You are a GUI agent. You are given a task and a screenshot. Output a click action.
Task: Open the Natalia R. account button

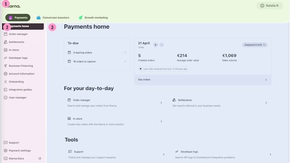pos(270,6)
